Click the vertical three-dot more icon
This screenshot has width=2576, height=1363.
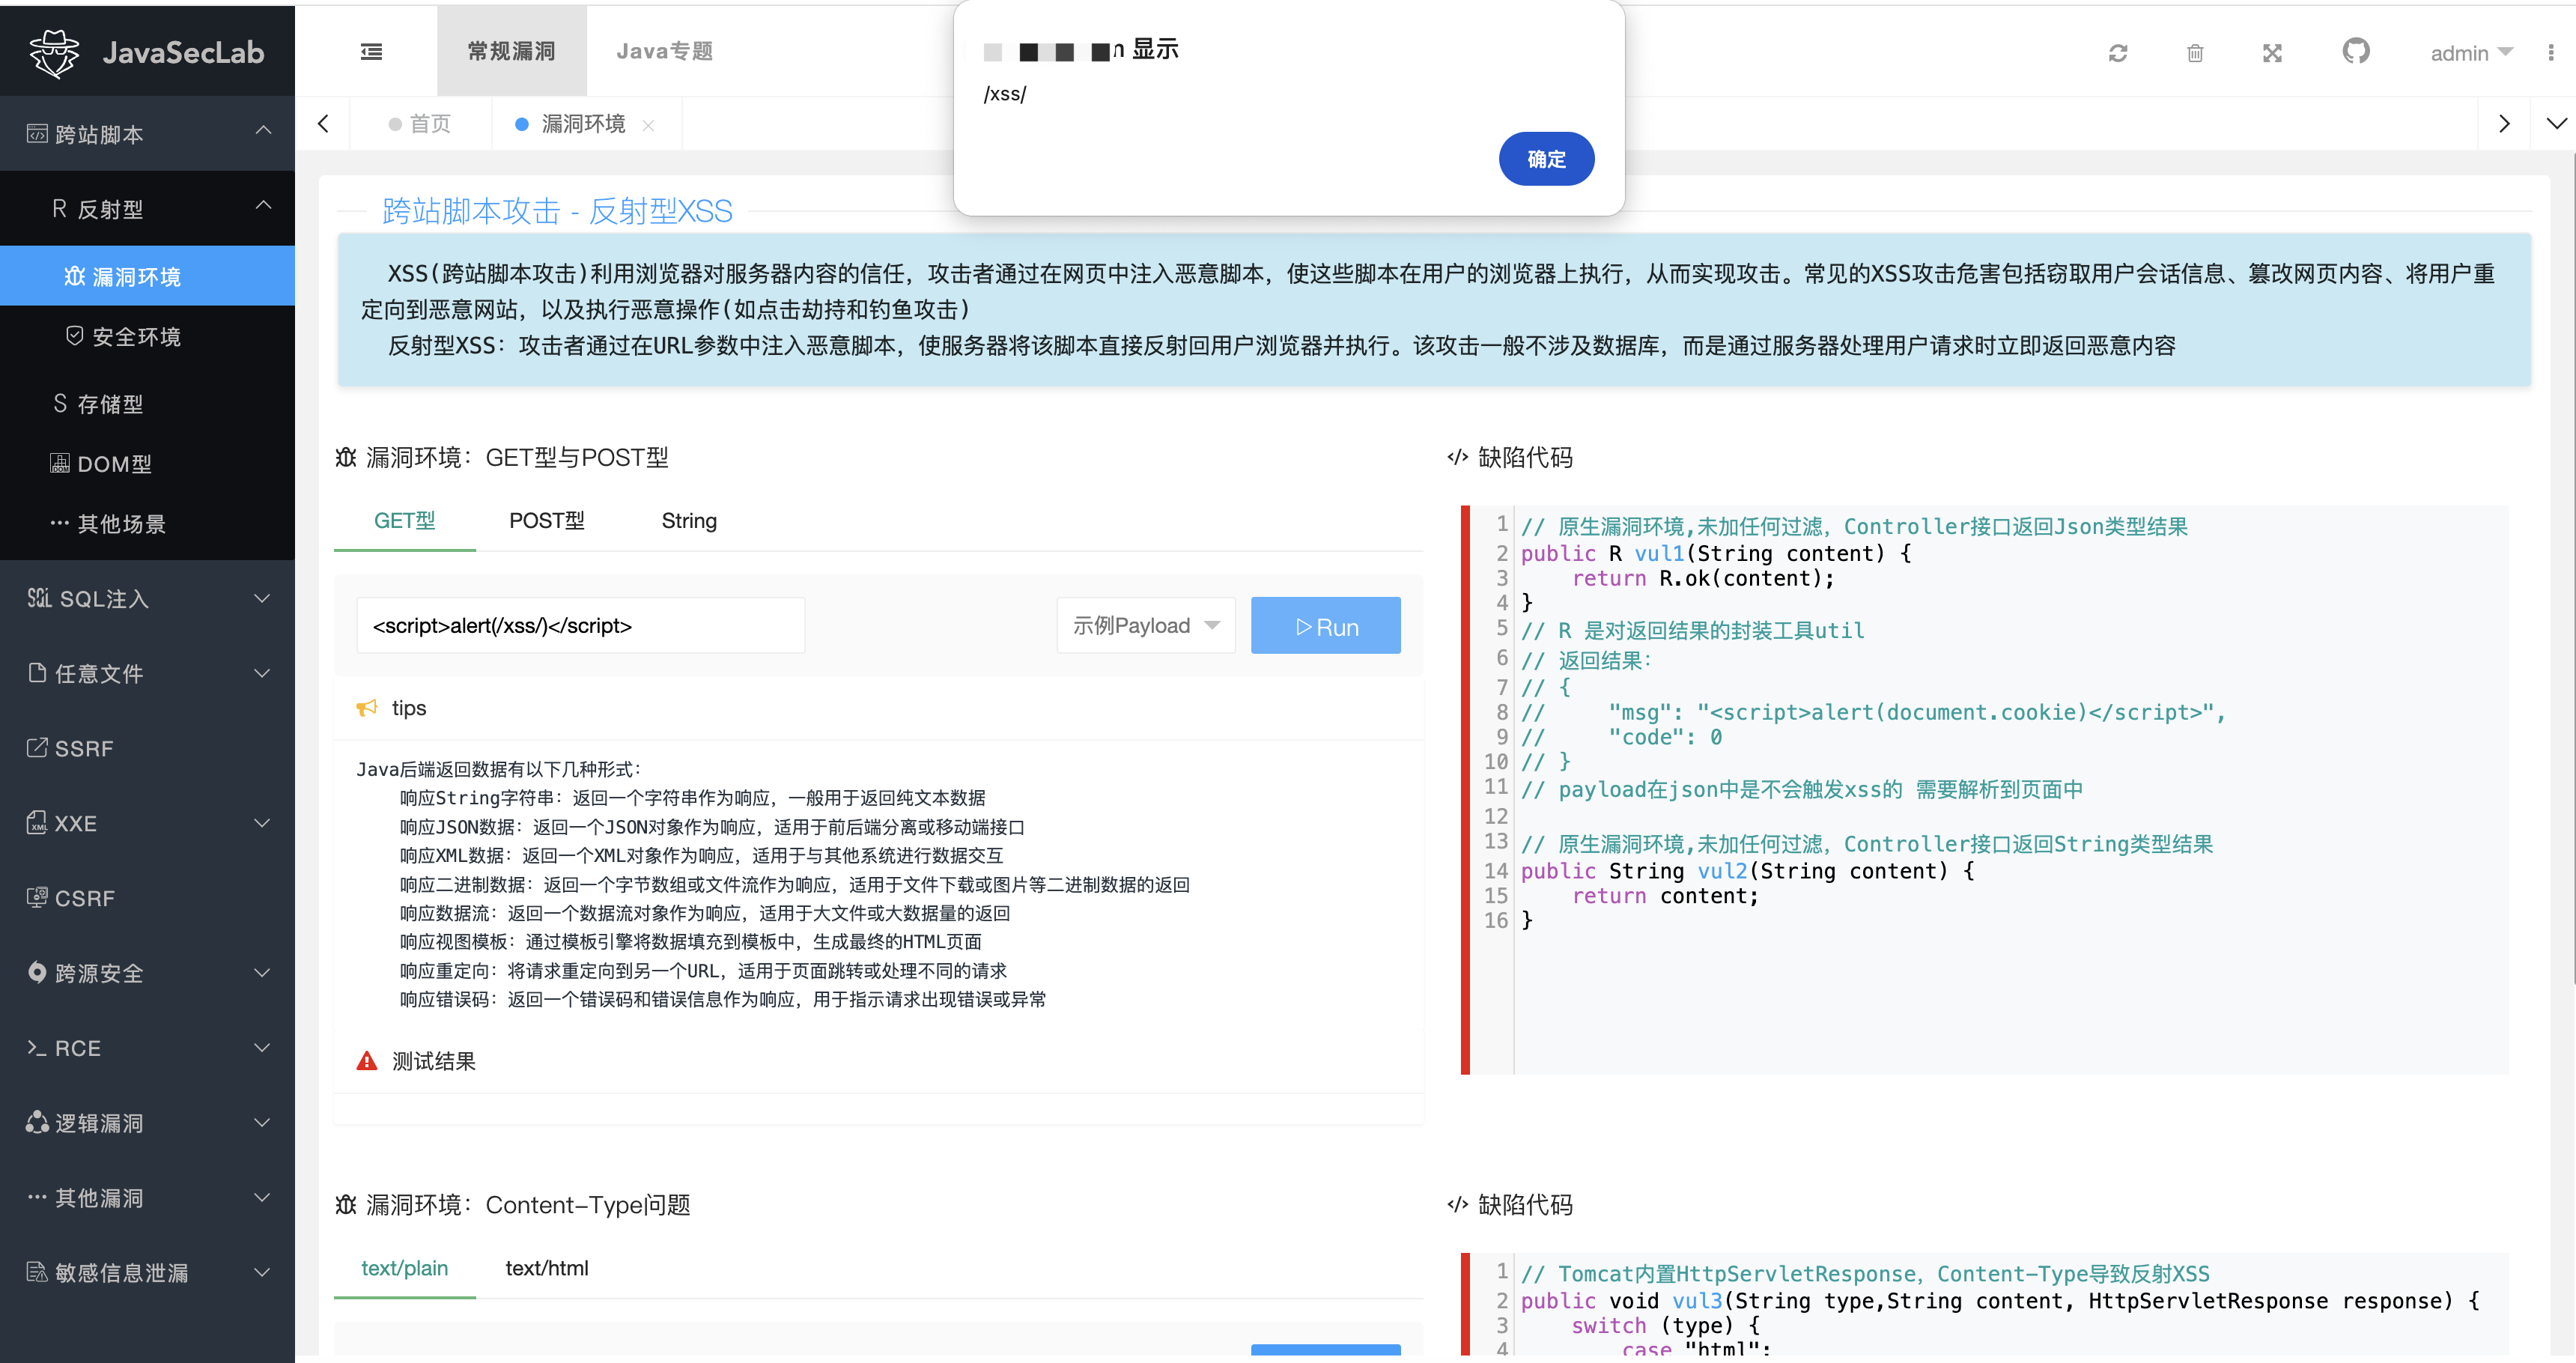(x=2550, y=53)
